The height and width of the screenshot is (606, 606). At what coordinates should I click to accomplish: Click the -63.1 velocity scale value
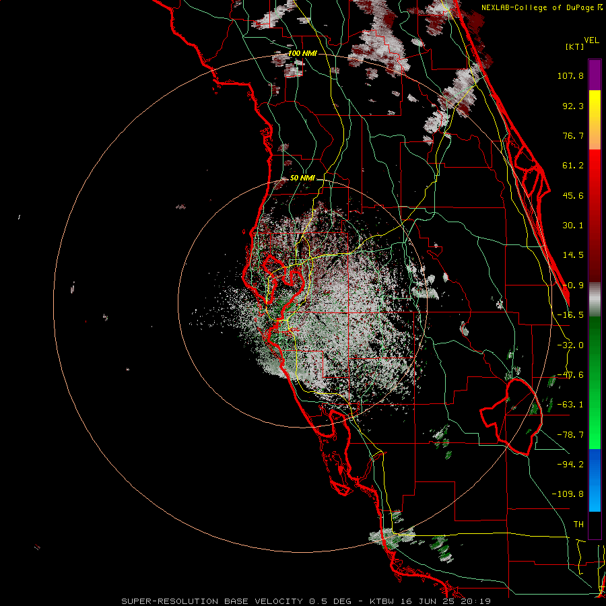click(570, 405)
